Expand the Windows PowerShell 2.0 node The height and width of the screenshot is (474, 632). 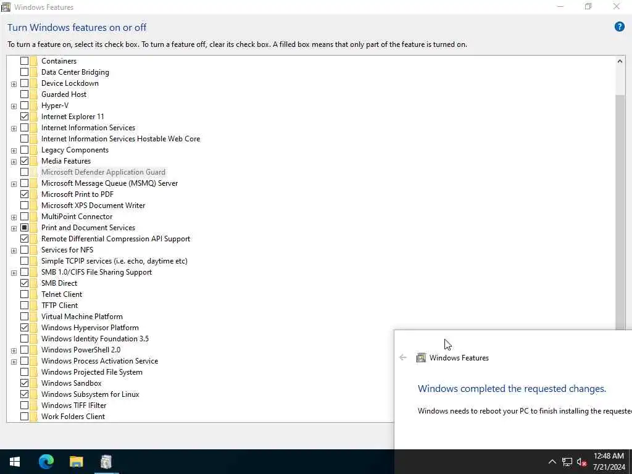coord(14,351)
